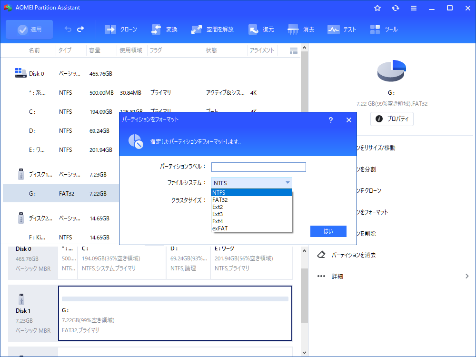The image size is (476, 357).
Task: Expand the 詳細 more options chevron
Action: click(x=467, y=276)
